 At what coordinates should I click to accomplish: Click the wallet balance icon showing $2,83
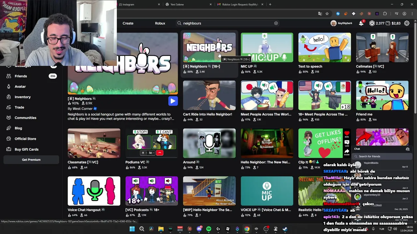(x=388, y=23)
